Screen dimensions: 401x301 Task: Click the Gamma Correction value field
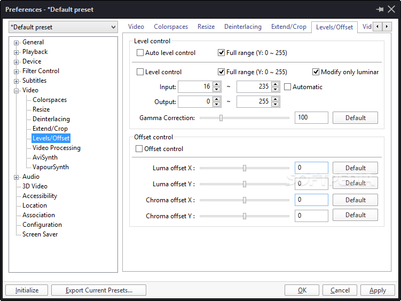point(311,117)
